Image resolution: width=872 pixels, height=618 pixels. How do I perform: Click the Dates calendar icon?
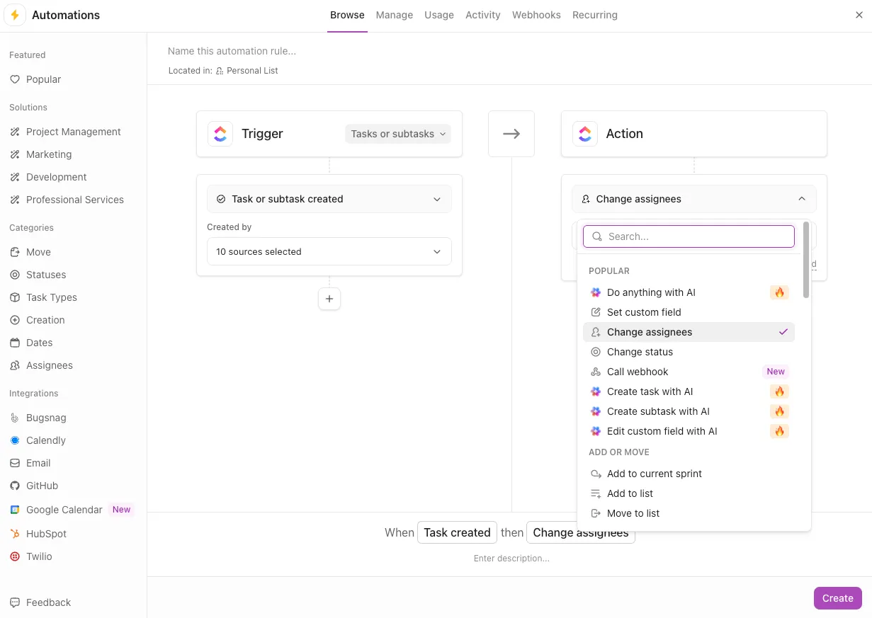[15, 343]
